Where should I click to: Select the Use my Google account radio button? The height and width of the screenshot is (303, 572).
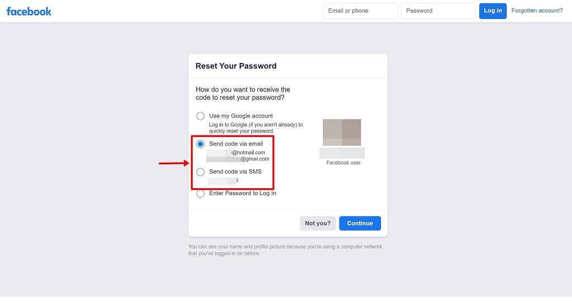pos(201,116)
